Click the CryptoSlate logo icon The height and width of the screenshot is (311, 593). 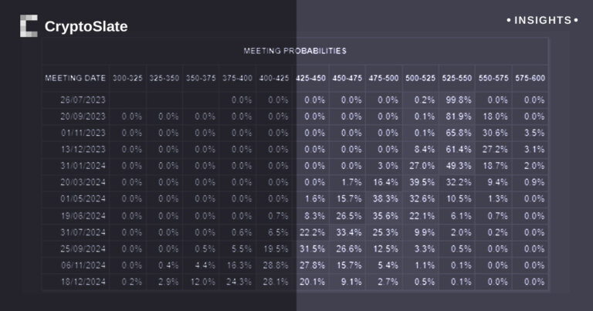pyautogui.click(x=29, y=26)
